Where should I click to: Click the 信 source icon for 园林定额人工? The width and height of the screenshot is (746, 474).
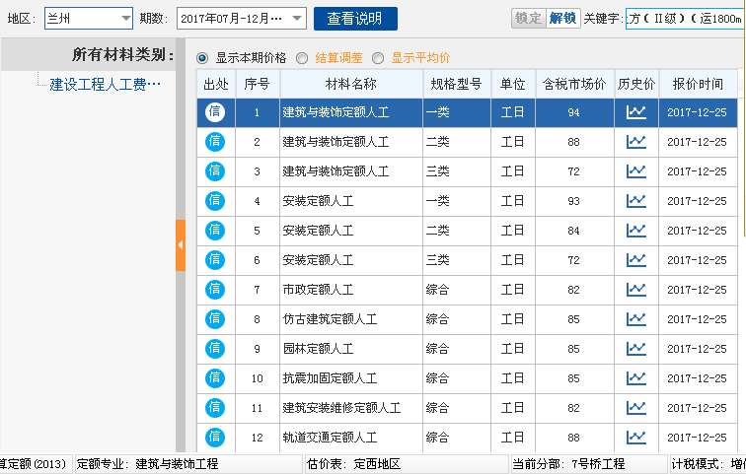pos(215,349)
